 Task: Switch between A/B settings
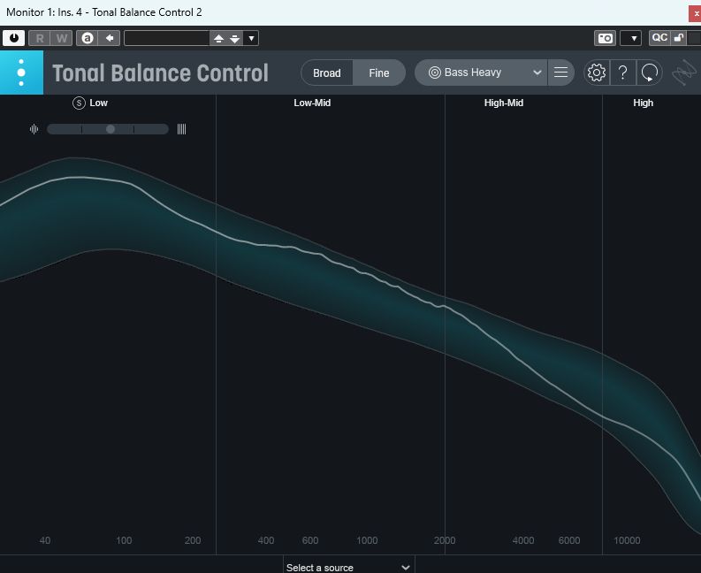click(88, 38)
